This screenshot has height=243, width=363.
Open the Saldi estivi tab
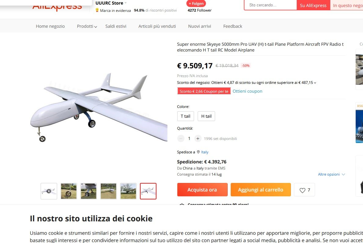coord(116,26)
